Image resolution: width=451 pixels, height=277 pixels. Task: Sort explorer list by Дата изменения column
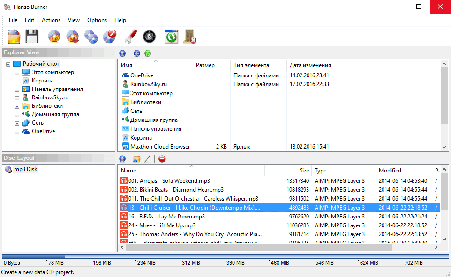[315, 65]
